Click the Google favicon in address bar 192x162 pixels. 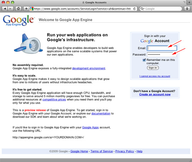point(31,9)
